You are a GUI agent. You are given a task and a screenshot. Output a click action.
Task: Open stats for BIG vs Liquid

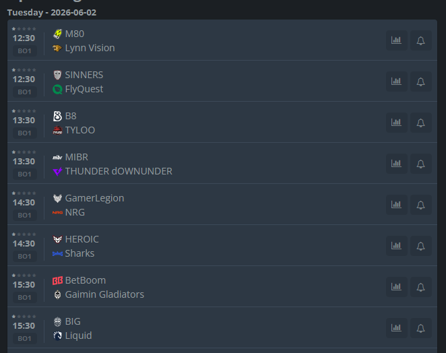pyautogui.click(x=397, y=328)
